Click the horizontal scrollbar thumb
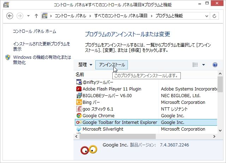Image resolution: width=226 pixels, height=163 pixels. [118, 136]
